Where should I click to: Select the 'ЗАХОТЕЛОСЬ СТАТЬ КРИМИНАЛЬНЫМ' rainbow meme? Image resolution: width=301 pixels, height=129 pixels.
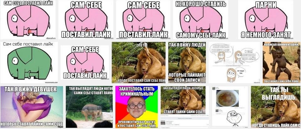point(136,107)
